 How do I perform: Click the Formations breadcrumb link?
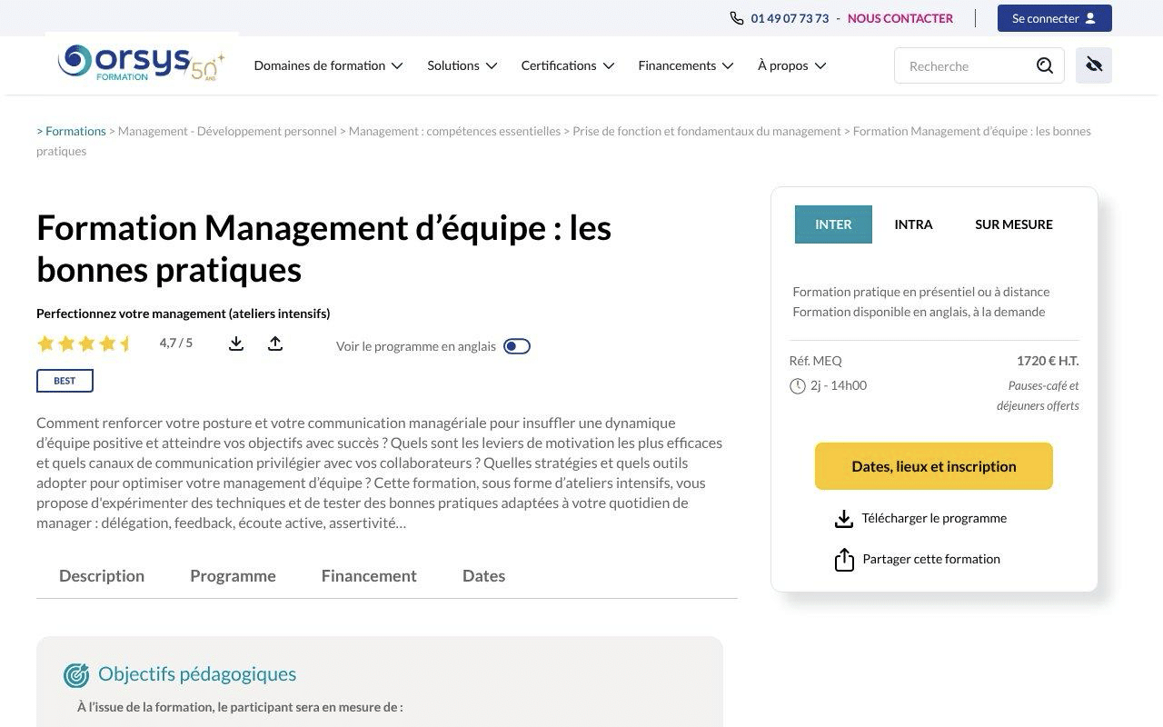tap(75, 131)
